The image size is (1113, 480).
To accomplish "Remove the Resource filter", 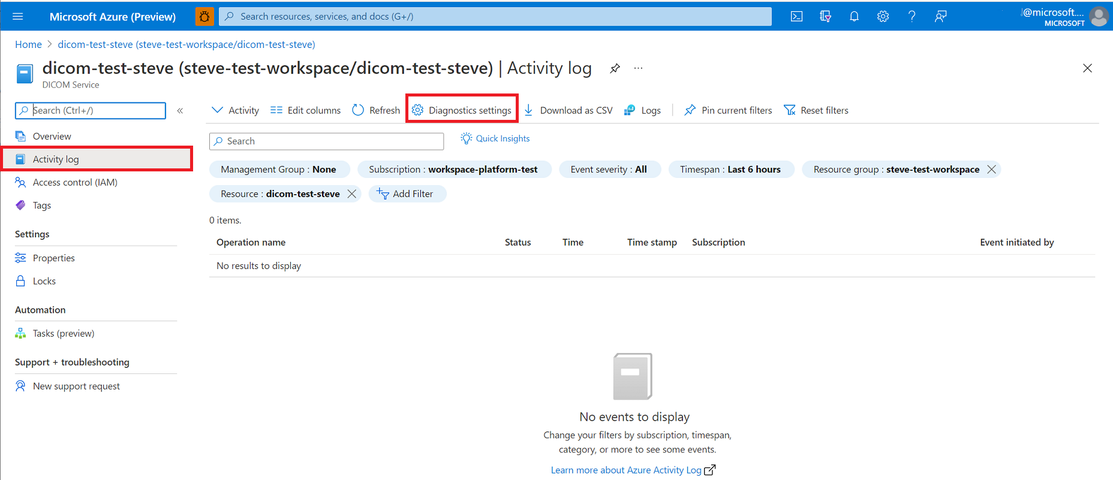I will click(x=352, y=194).
